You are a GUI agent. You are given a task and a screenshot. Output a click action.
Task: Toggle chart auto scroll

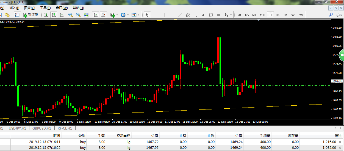tap(96, 15)
